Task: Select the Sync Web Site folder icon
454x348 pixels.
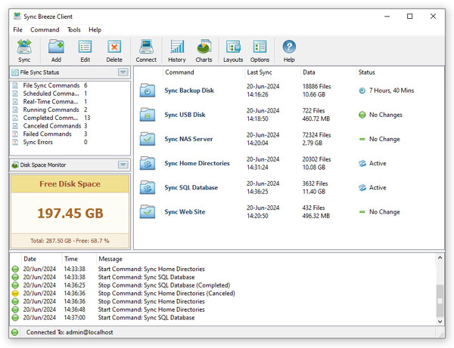Action: coord(148,211)
